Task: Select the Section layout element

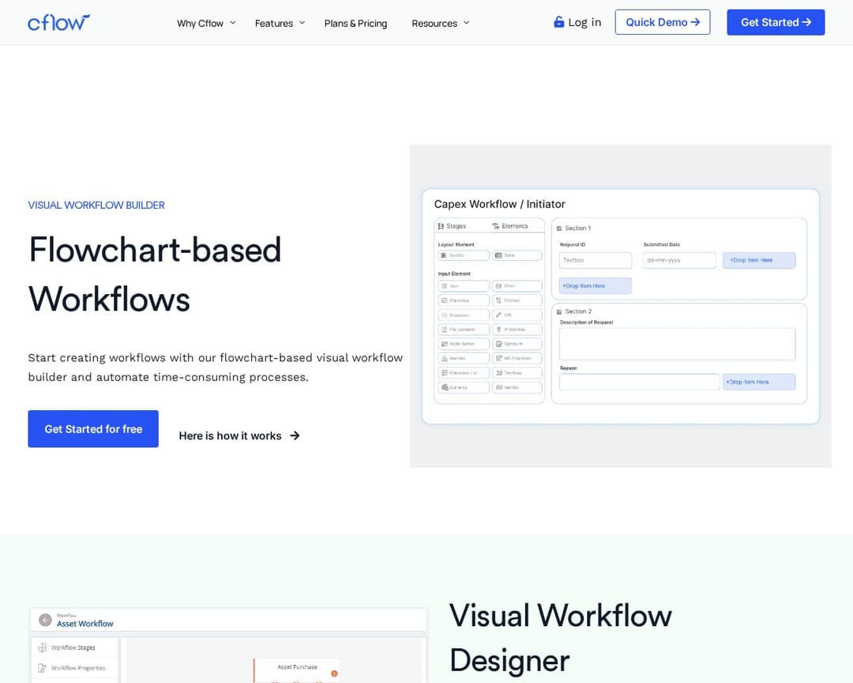Action: click(x=464, y=255)
